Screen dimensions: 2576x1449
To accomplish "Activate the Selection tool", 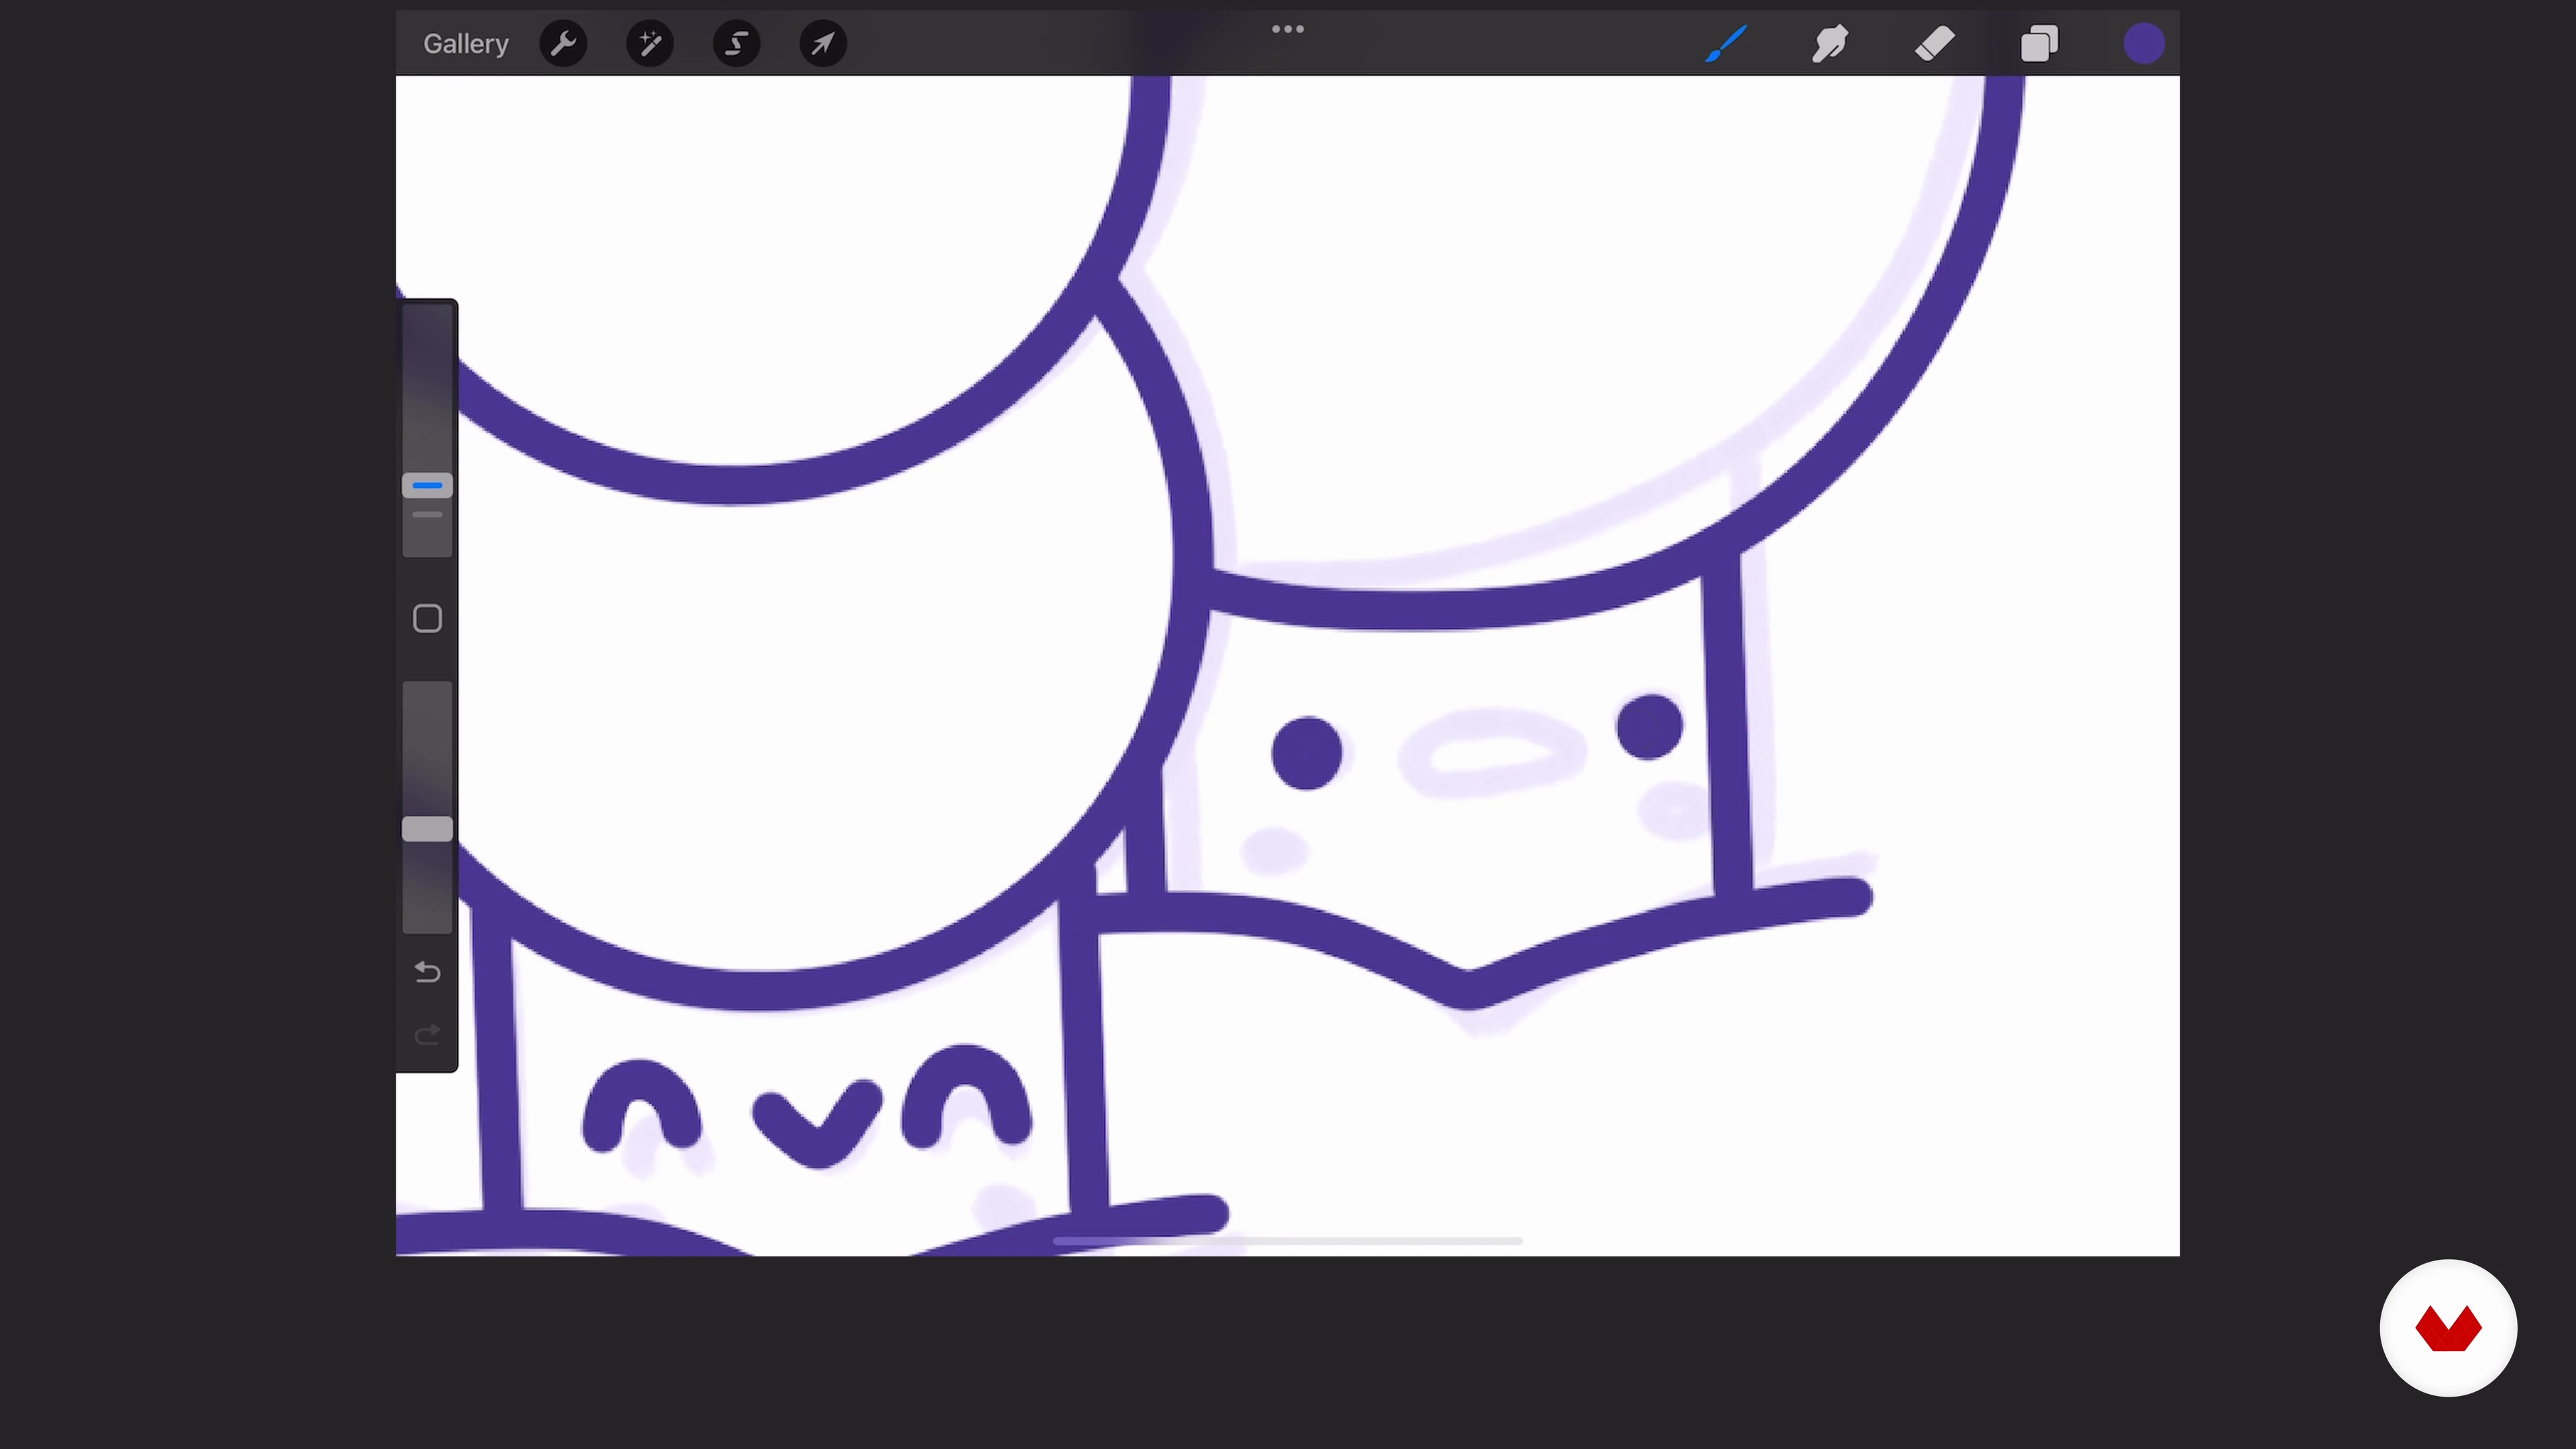I will 737,44.
